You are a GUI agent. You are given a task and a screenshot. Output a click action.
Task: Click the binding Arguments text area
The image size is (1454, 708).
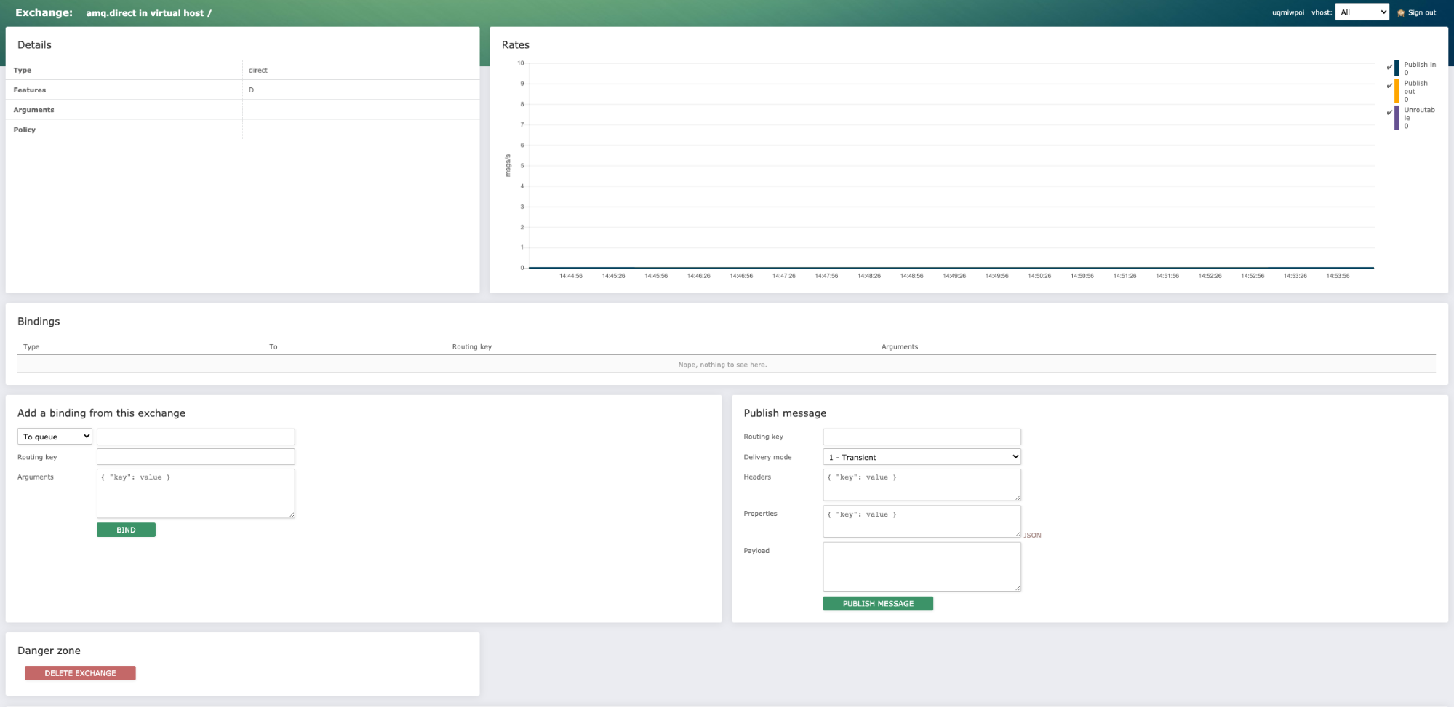tap(196, 493)
